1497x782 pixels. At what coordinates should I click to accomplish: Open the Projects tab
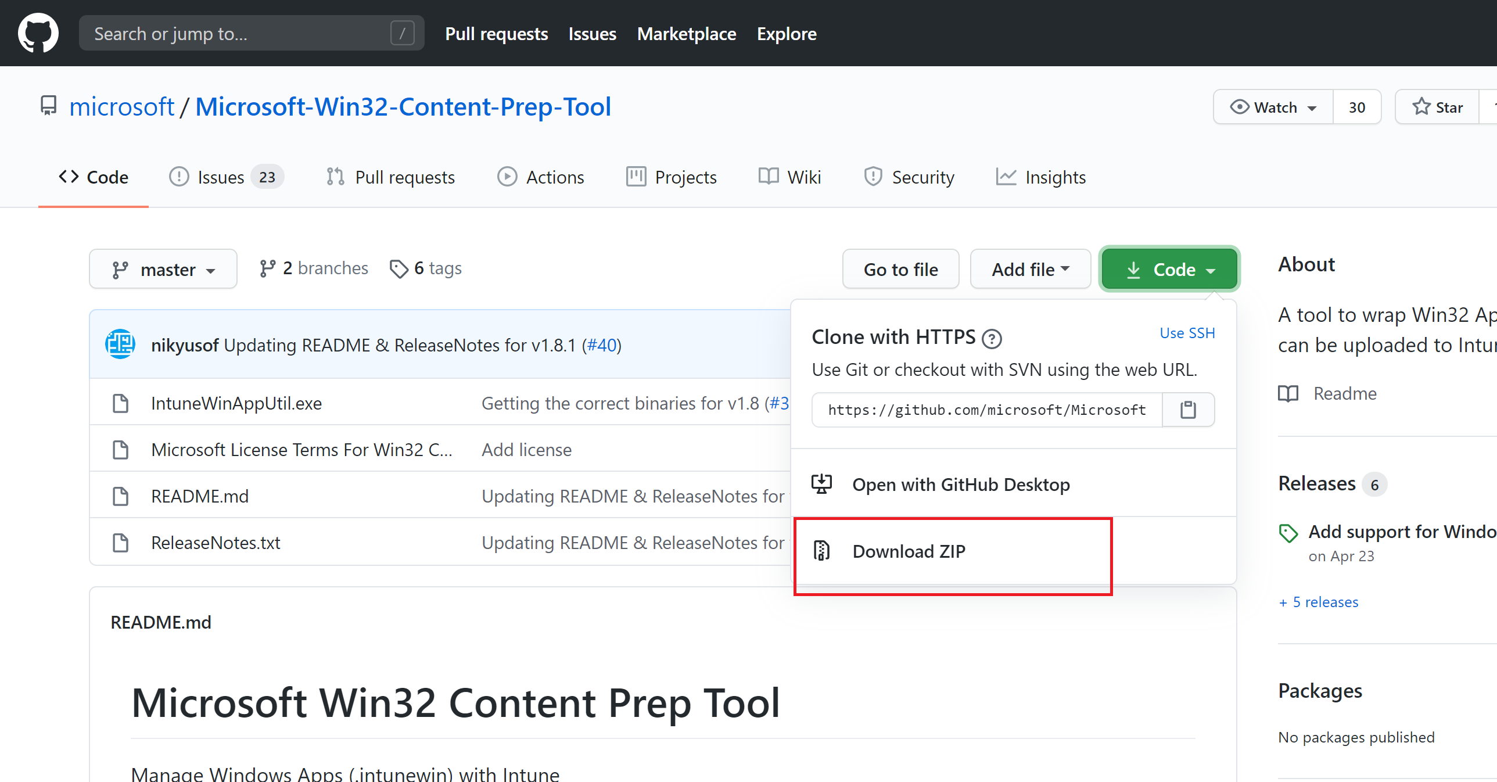(x=671, y=177)
